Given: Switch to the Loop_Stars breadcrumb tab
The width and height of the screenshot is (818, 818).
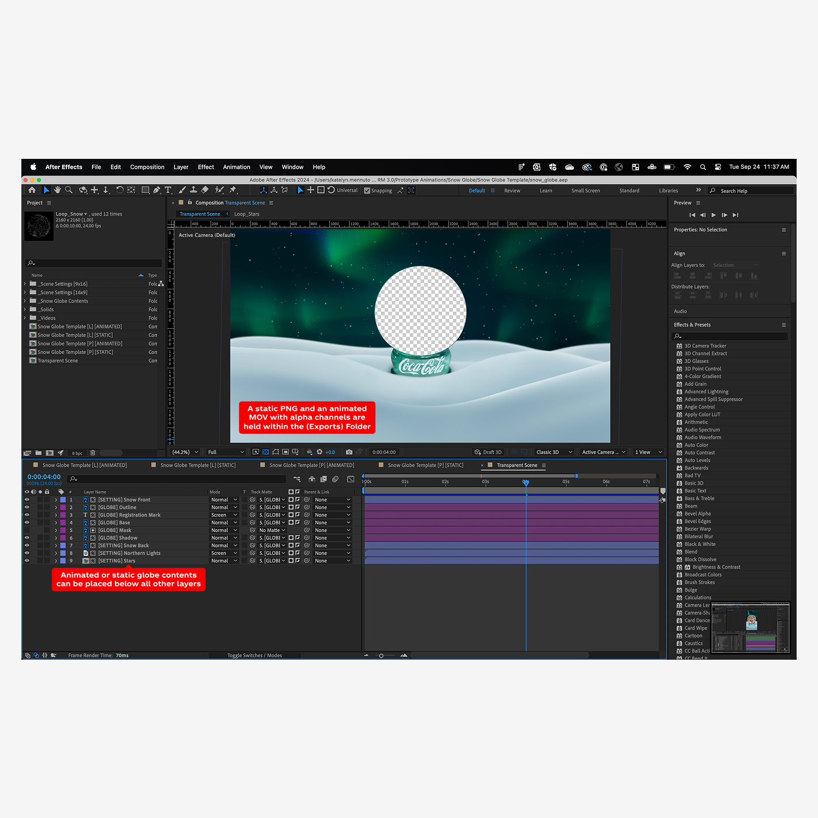Looking at the screenshot, I should [247, 214].
